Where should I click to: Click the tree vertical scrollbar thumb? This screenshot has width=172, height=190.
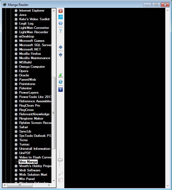tap(54, 113)
